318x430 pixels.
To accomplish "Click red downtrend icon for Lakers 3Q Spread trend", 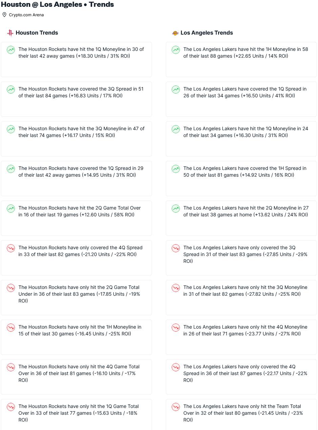I will coord(176,248).
